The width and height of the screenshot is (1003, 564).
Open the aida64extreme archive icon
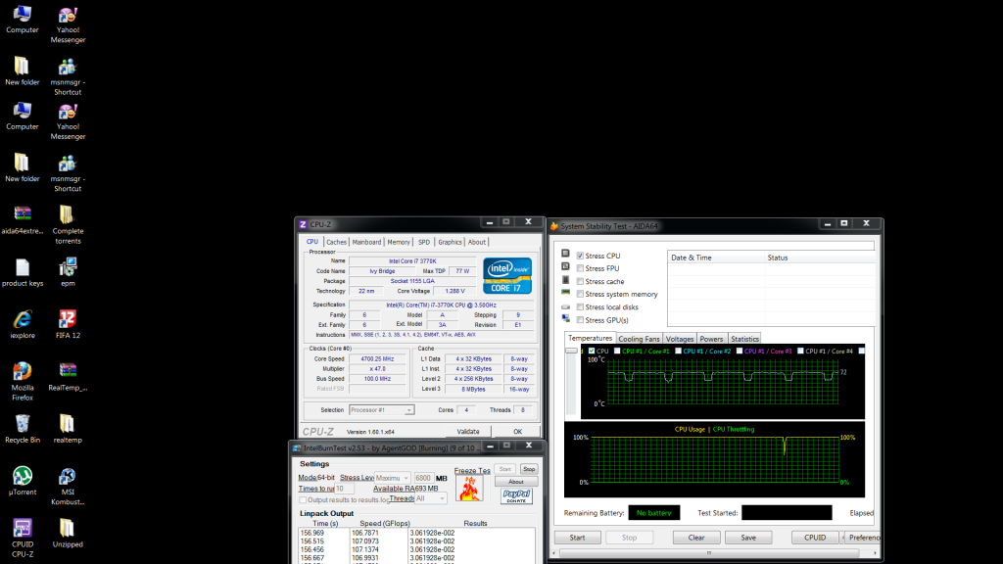(x=22, y=214)
